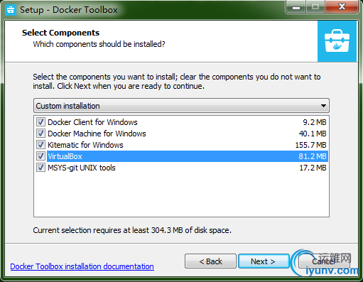The width and height of the screenshot is (363, 282).
Task: Click the 9.2 MB size value
Action: (x=315, y=122)
